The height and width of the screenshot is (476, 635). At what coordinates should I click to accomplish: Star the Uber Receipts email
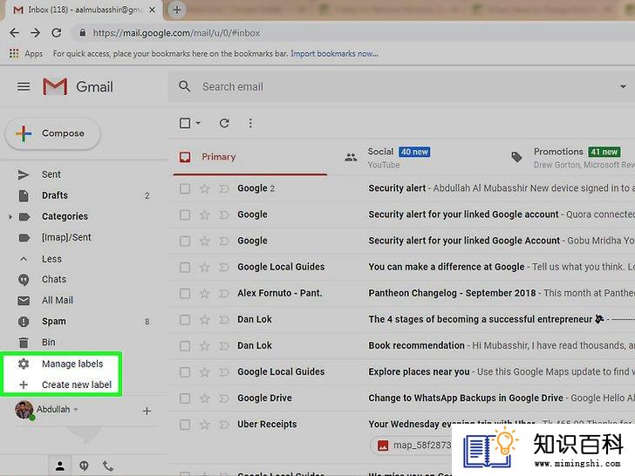[204, 425]
